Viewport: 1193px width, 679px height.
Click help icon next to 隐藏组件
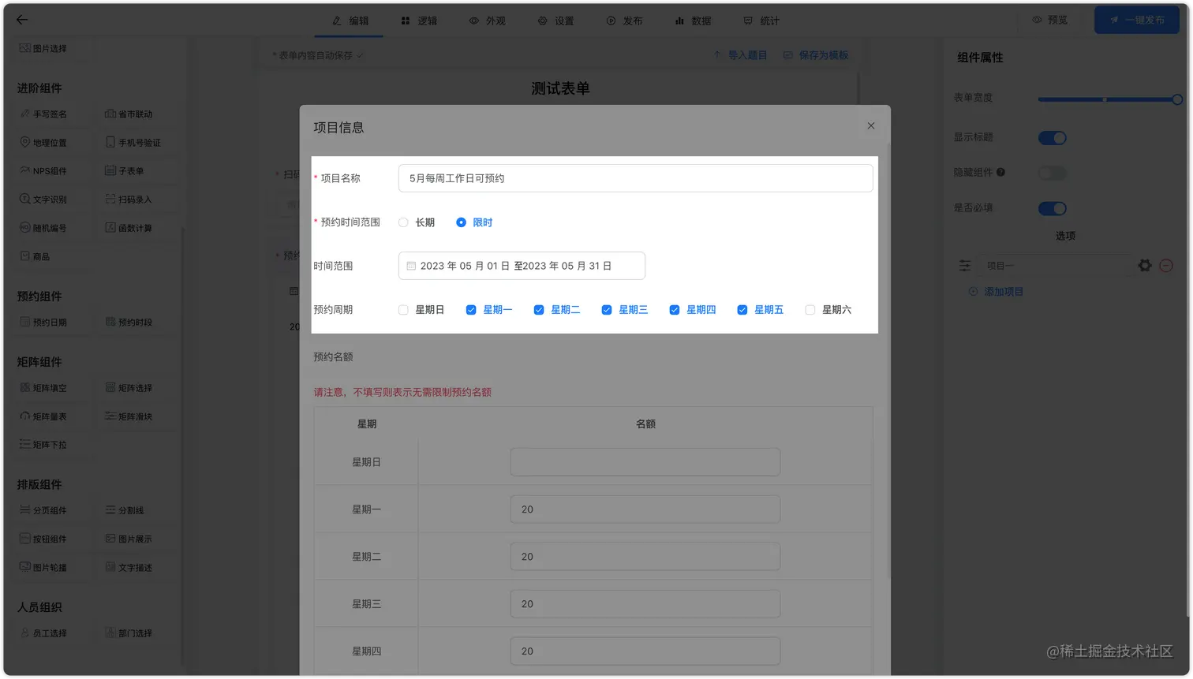[x=1000, y=172]
